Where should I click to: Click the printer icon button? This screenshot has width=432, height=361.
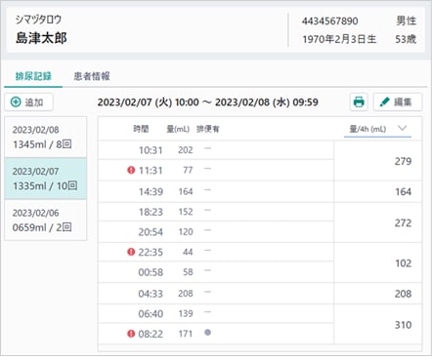[x=359, y=102]
